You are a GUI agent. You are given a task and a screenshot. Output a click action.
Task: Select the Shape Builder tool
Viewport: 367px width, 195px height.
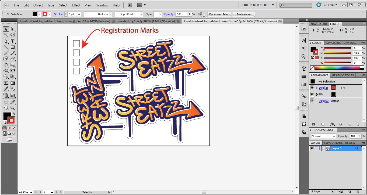[x=6, y=76]
